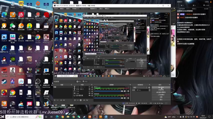Screen dimensions: 213x119
Task: Open the 编辑(E) menu in OBS
Action: [62, 9]
